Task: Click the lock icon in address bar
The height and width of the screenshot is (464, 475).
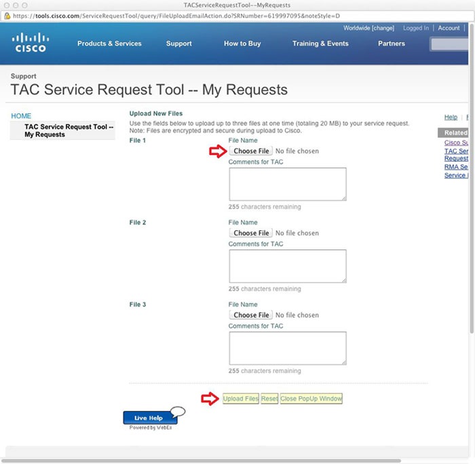Action: 7,16
